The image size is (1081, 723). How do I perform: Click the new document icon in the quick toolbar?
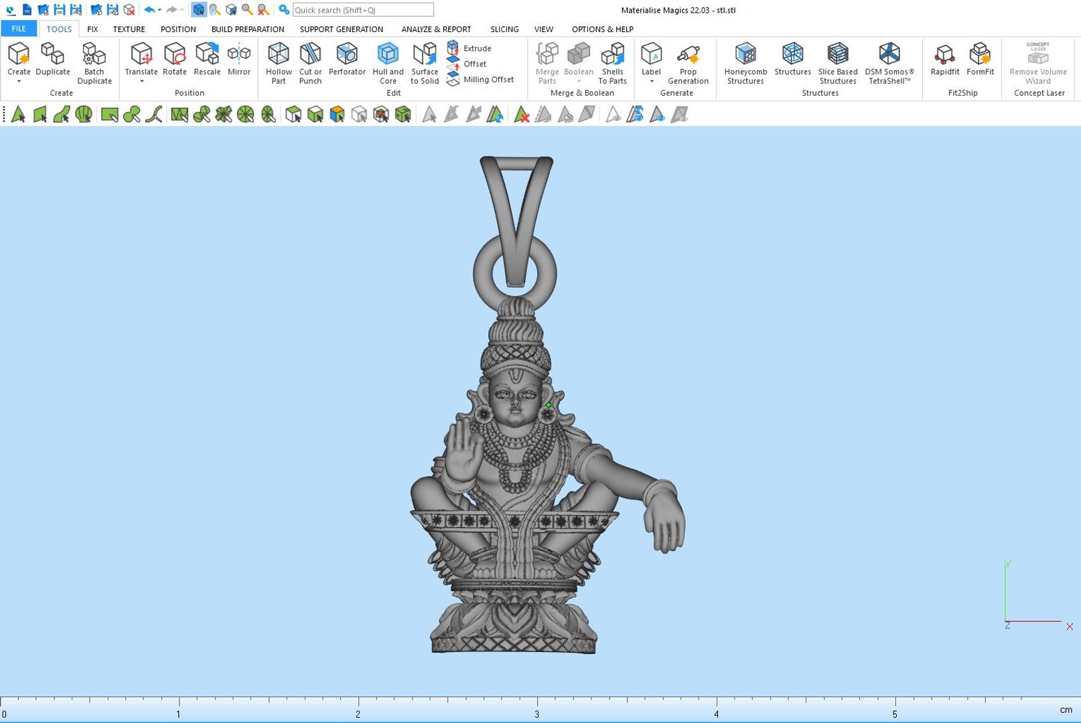(27, 10)
